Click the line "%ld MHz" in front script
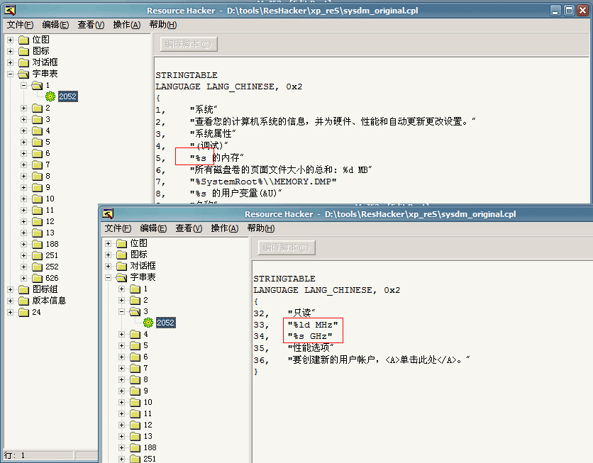The width and height of the screenshot is (593, 463). click(x=313, y=325)
